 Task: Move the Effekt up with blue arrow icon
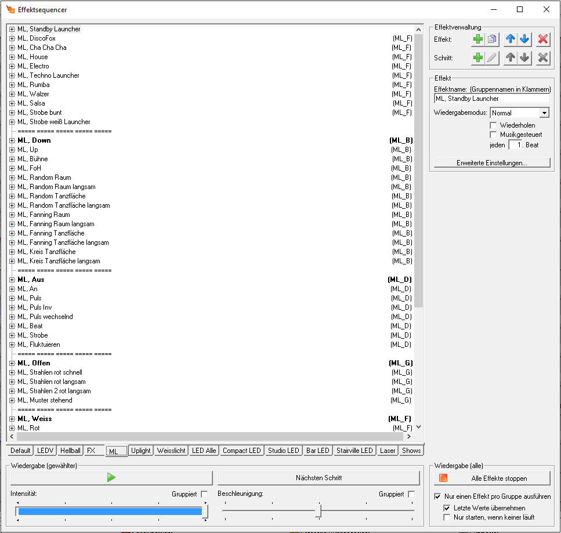tap(510, 39)
